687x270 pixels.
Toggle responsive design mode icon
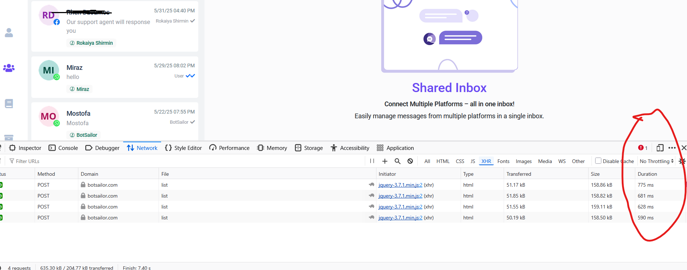point(660,148)
